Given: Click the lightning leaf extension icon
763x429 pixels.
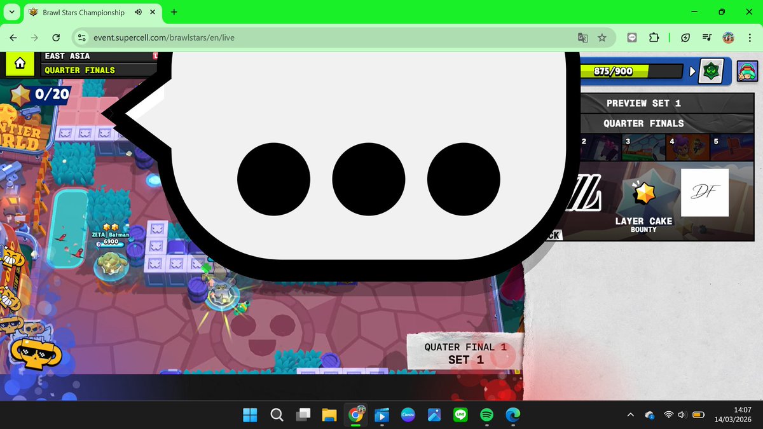Looking at the screenshot, I should (685, 37).
